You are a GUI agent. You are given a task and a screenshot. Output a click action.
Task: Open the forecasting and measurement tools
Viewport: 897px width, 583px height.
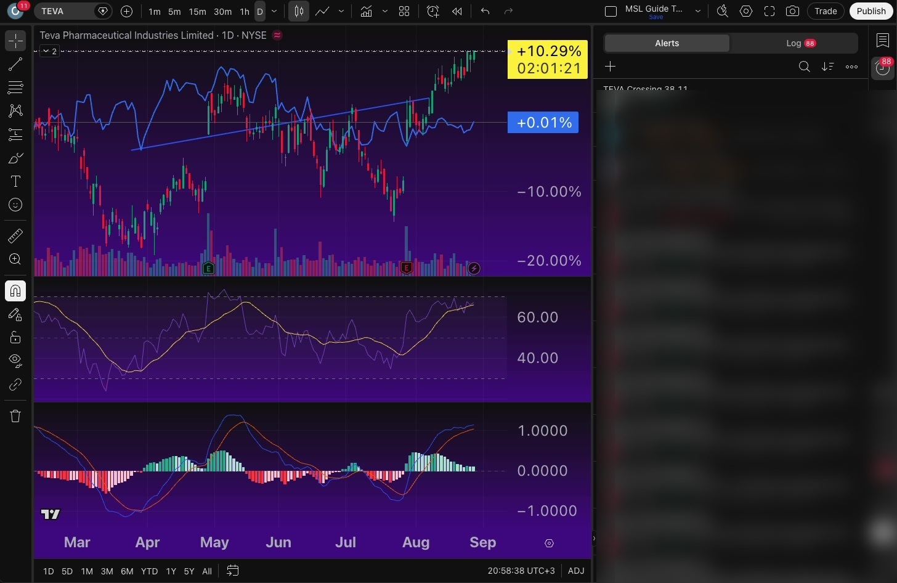point(15,134)
